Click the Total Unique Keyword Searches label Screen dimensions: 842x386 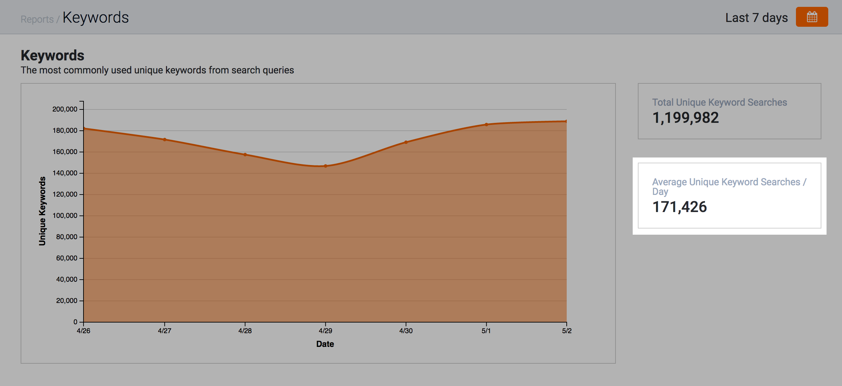(719, 102)
